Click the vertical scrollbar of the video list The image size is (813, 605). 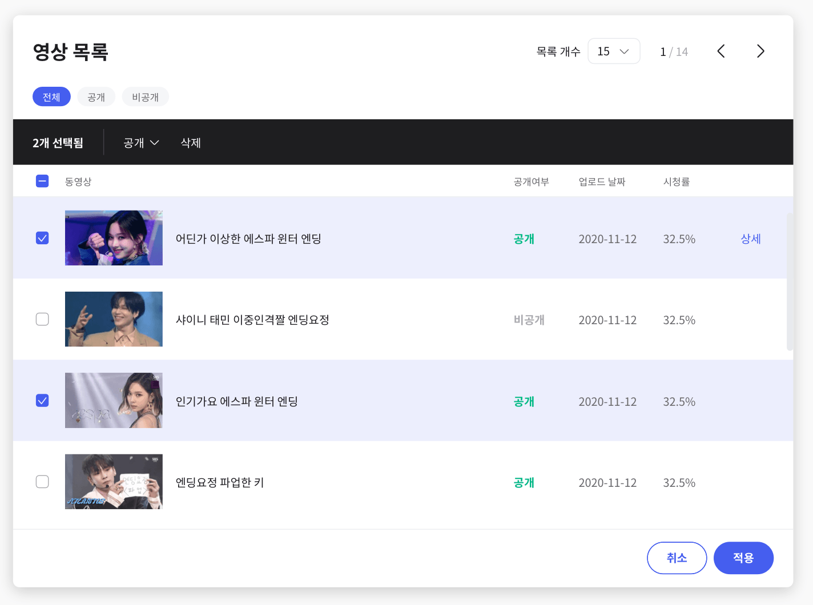pos(790,282)
